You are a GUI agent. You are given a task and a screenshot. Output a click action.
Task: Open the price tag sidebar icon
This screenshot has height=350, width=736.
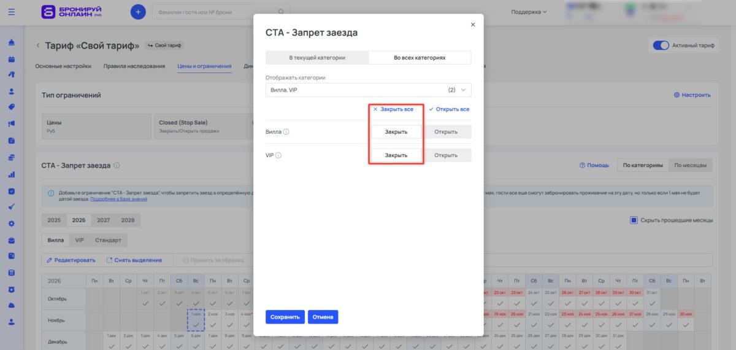pyautogui.click(x=12, y=107)
